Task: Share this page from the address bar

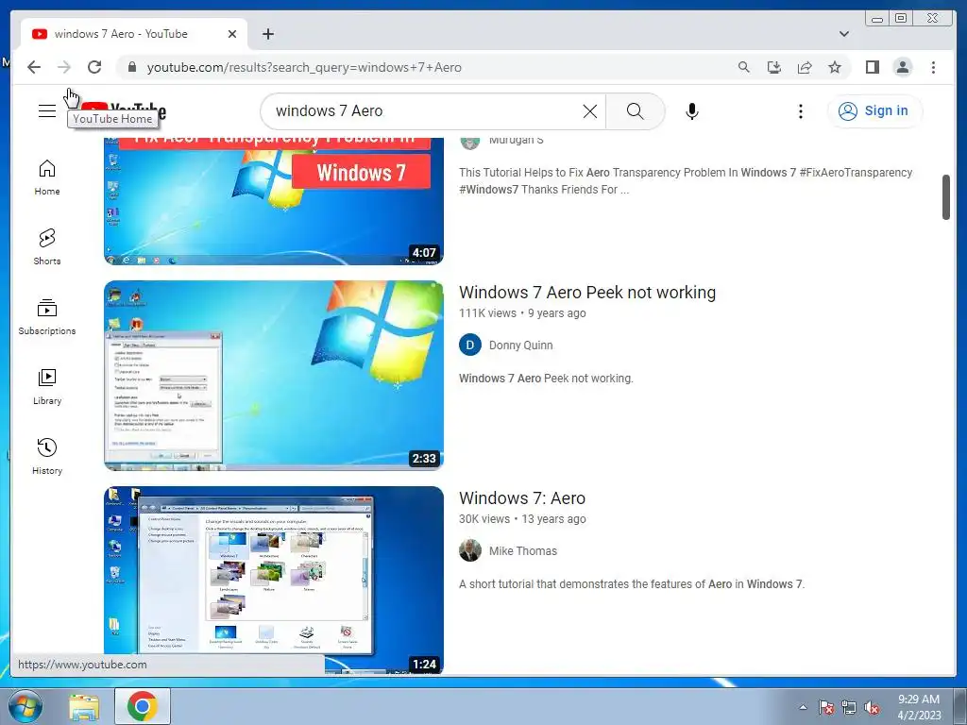Action: 805,67
